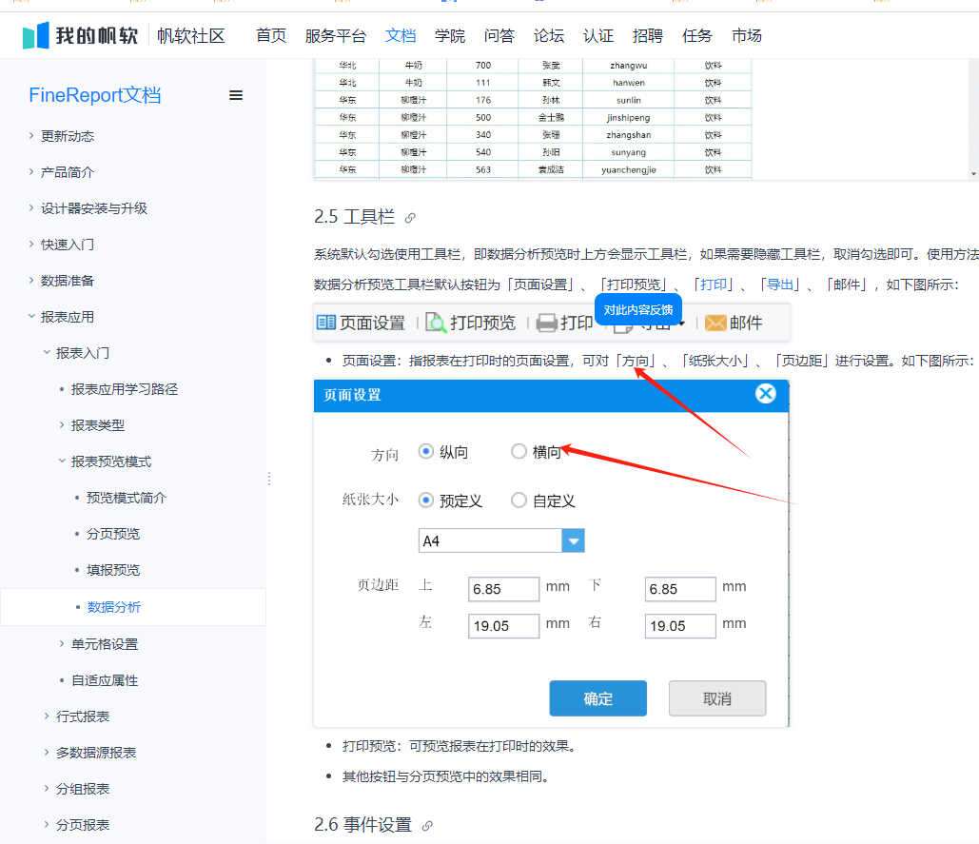Open 问答 in top navigation
The image size is (979, 844).
pos(499,35)
